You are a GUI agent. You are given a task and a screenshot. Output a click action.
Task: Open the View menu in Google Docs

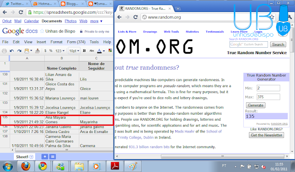28,42
